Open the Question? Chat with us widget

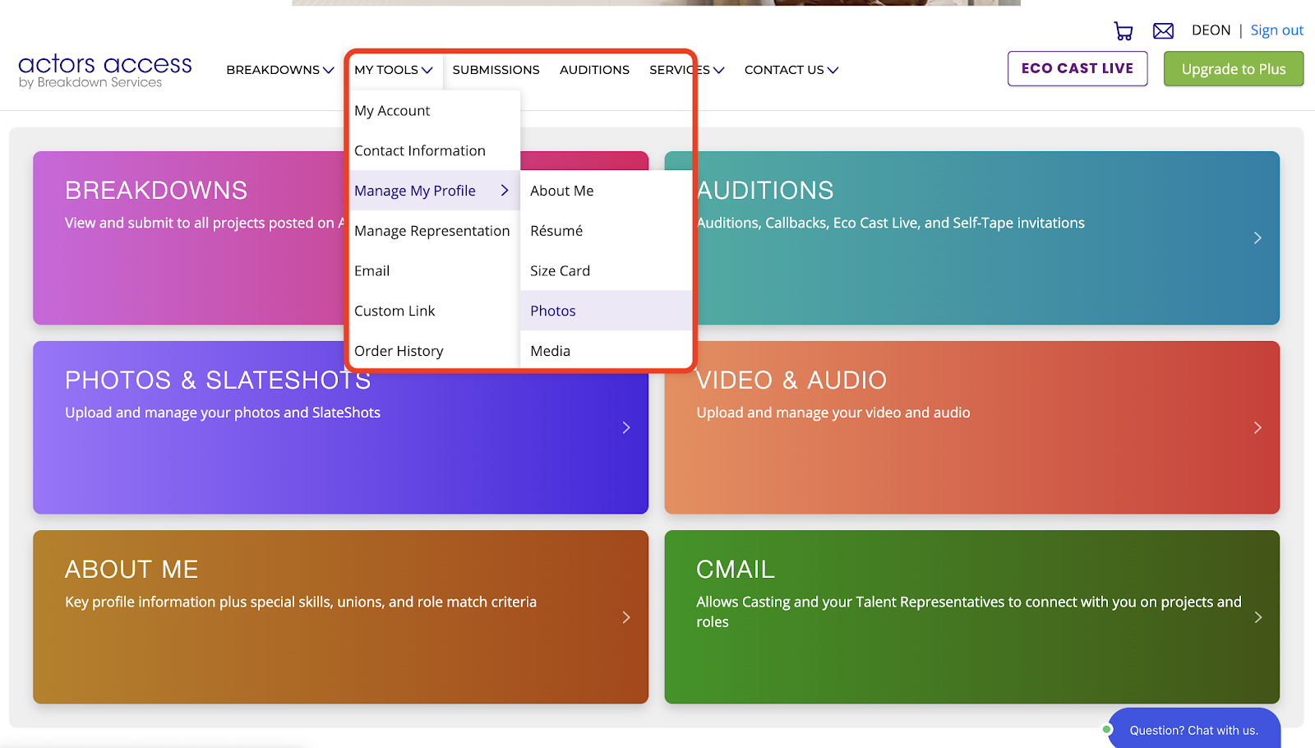(1193, 730)
